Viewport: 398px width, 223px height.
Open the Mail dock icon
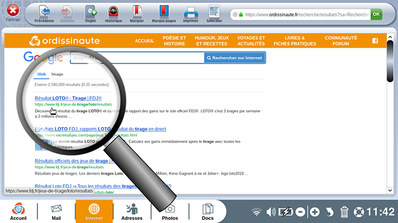point(56,212)
